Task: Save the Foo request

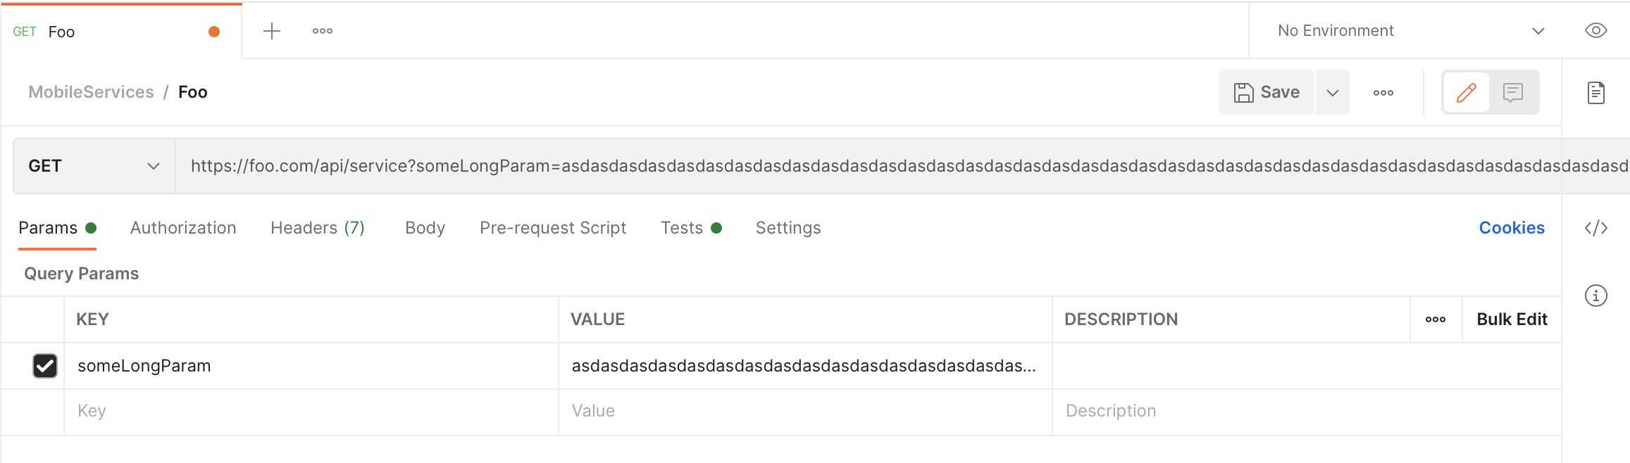Action: [x=1266, y=91]
